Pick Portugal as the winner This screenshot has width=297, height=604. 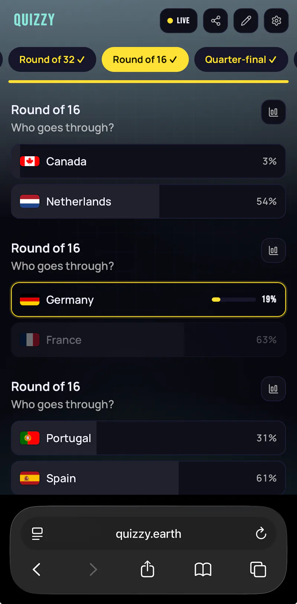tap(148, 438)
